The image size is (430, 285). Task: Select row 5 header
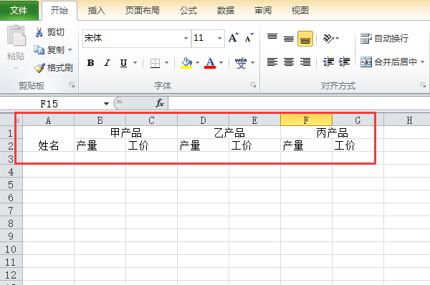(11, 185)
